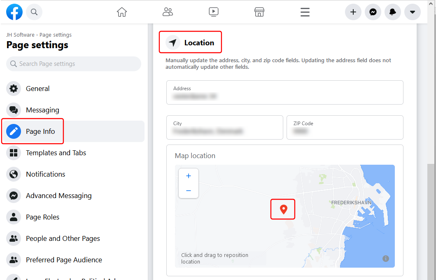Select General in Page settings sidebar
Image resolution: width=436 pixels, height=280 pixels.
click(x=37, y=89)
